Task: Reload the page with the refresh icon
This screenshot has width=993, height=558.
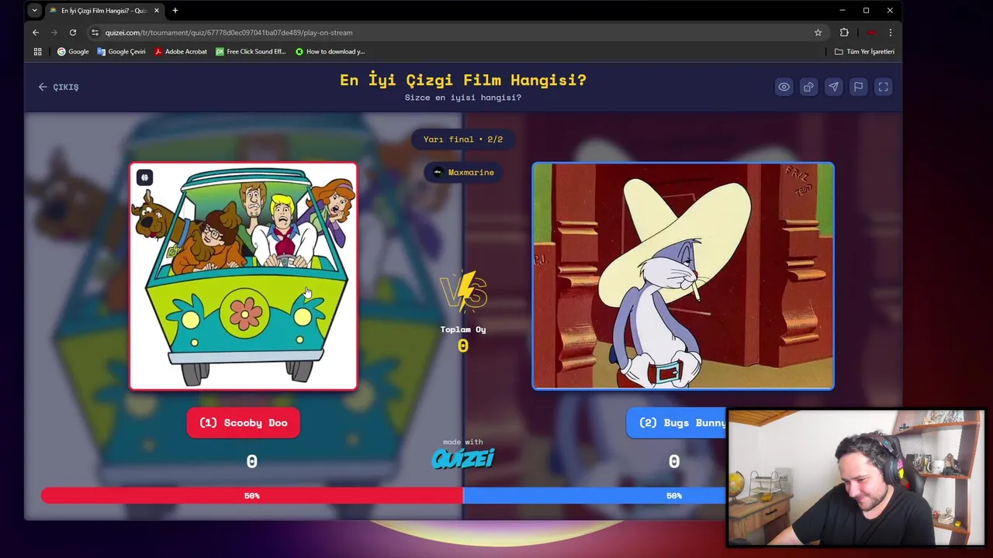Action: coord(72,33)
